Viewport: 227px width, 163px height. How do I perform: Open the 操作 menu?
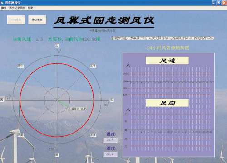tap(4, 8)
